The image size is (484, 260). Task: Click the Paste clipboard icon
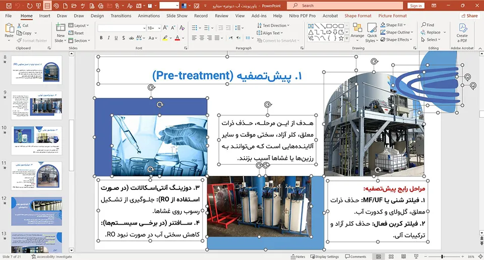(9, 28)
